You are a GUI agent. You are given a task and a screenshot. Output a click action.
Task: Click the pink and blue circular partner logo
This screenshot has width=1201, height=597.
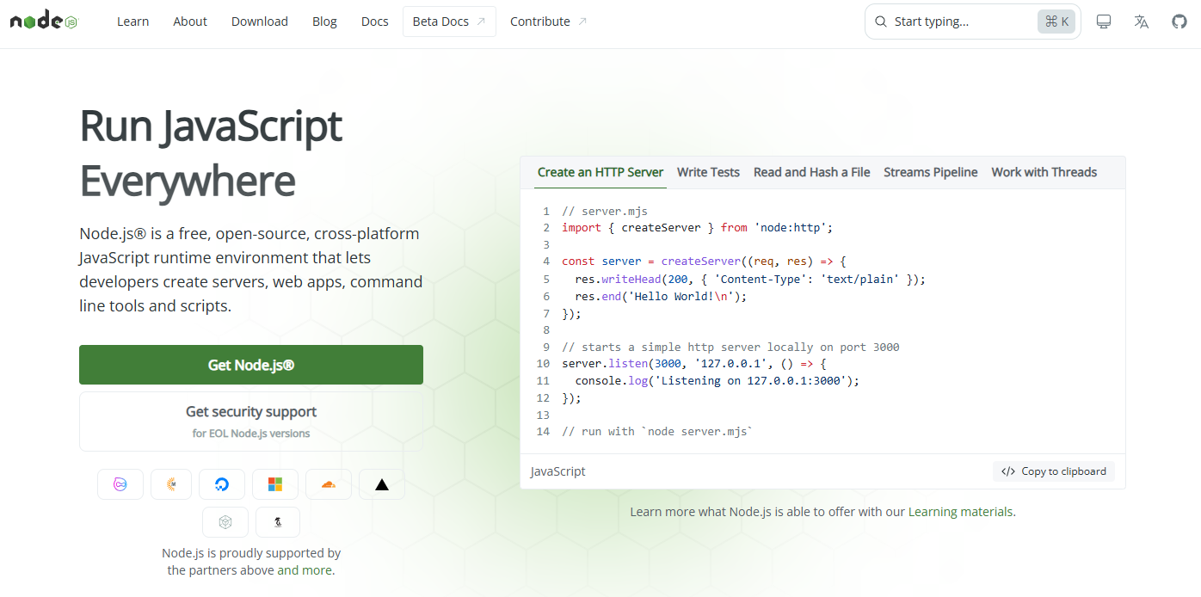[x=120, y=484]
